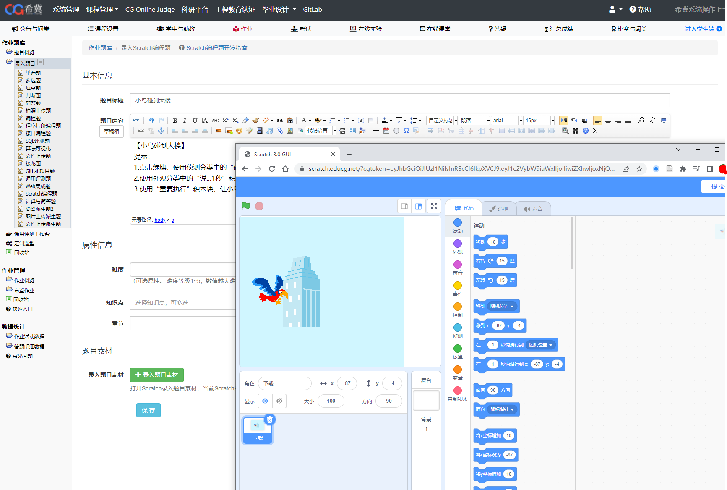Click the 进入学生端 link

click(703, 29)
